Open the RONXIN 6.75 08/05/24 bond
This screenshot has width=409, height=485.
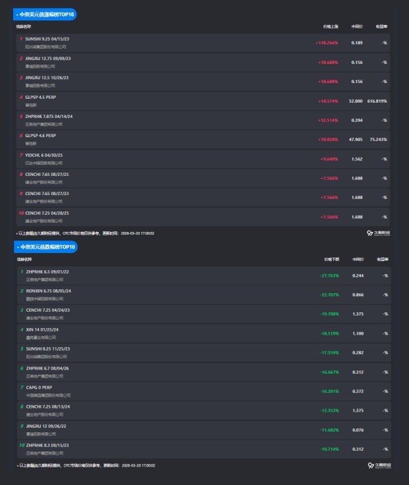43,291
